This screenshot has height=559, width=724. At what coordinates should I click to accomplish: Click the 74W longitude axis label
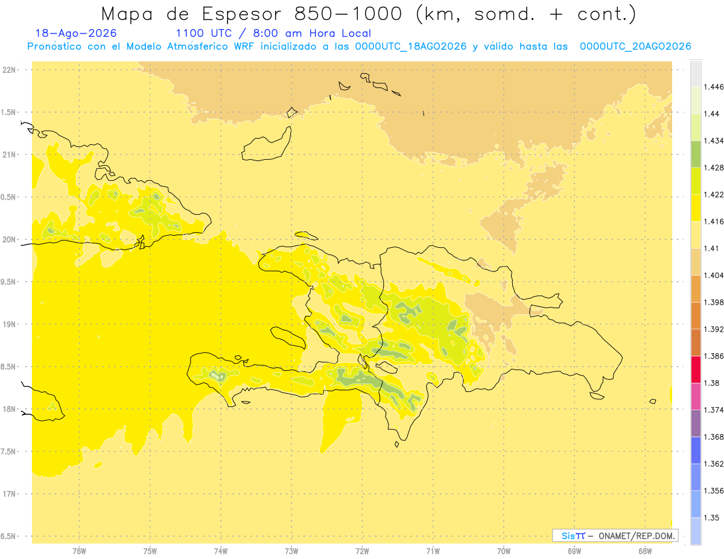click(221, 551)
